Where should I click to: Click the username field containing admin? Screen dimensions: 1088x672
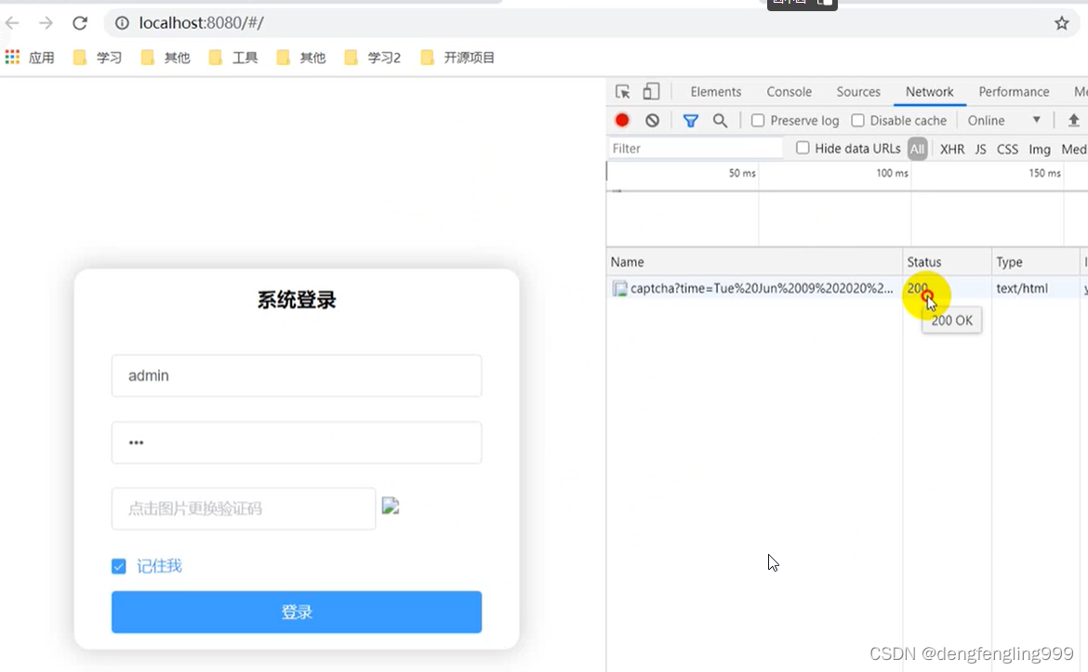coord(297,376)
